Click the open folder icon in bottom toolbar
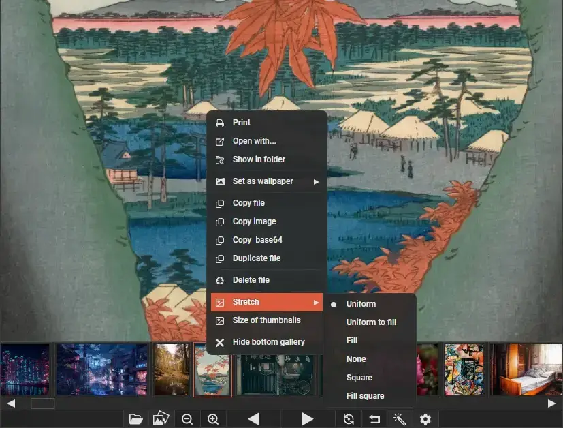This screenshot has width=563, height=428. tap(136, 418)
